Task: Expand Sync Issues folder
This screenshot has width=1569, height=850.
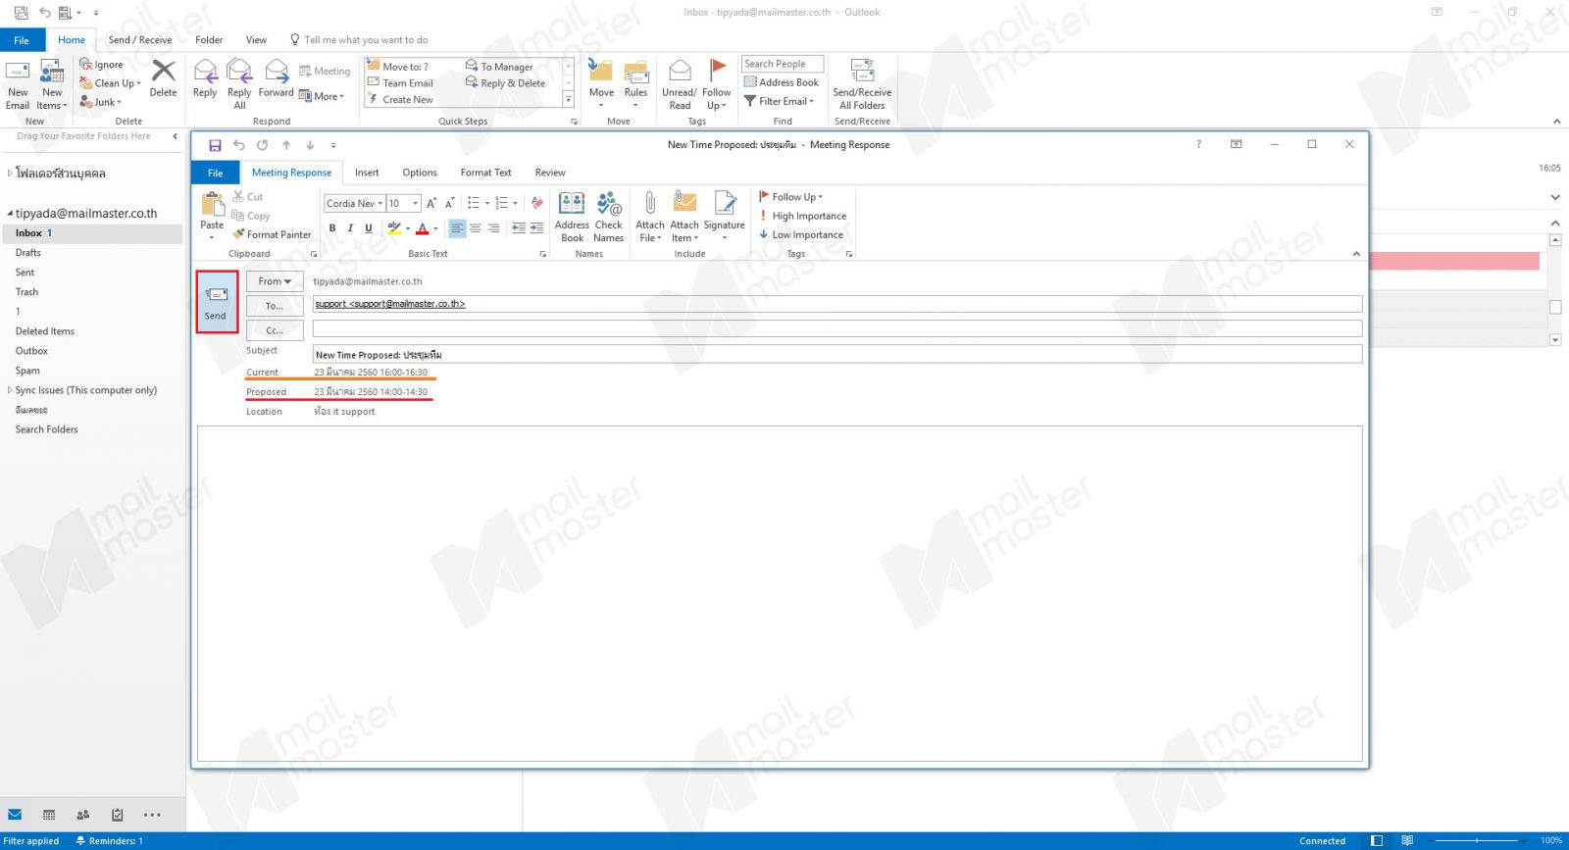Action: pyautogui.click(x=10, y=390)
